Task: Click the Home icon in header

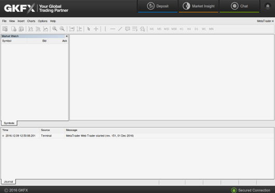Action: [x=268, y=6]
